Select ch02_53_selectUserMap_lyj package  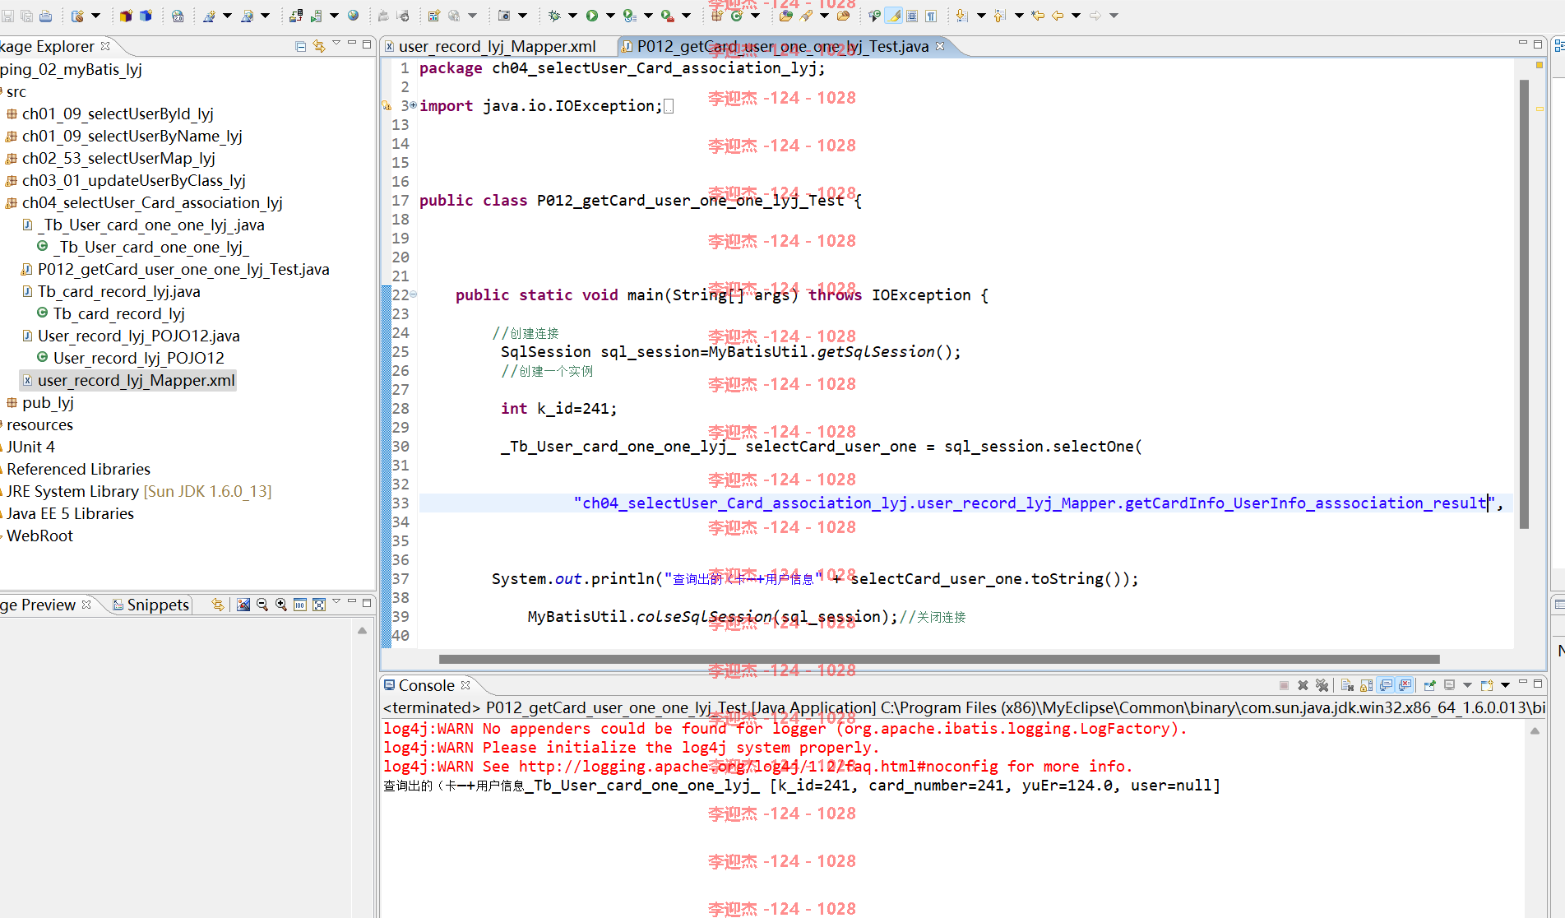point(118,158)
